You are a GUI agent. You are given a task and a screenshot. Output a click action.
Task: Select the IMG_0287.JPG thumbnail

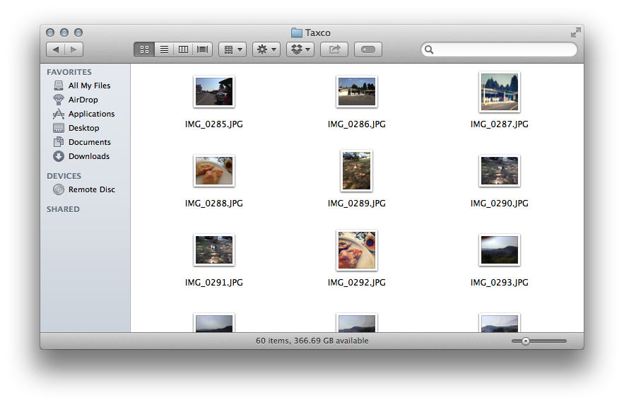tap(500, 92)
